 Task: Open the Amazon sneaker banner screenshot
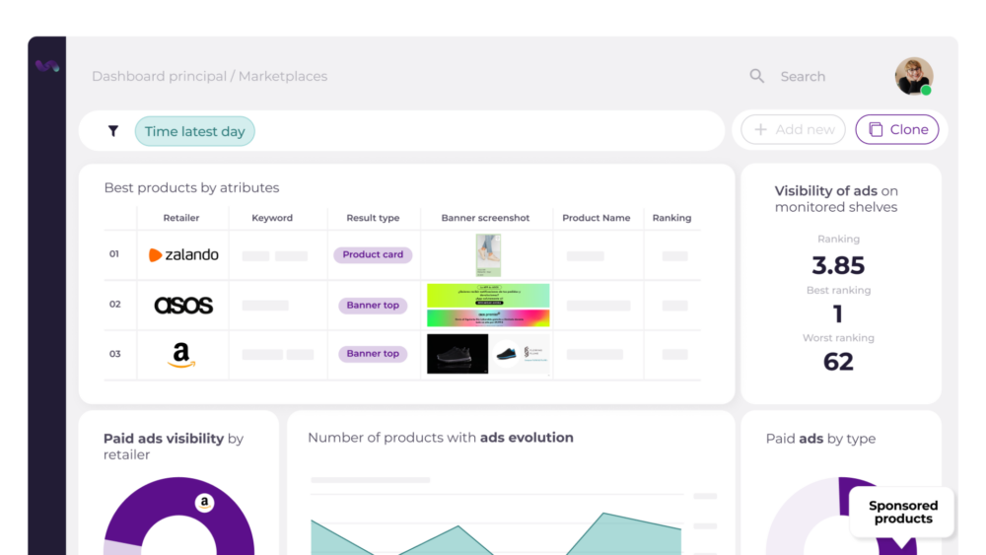click(x=488, y=354)
